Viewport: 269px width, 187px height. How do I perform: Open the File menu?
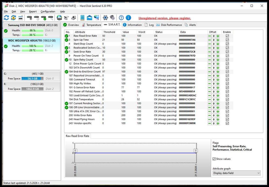coord(6,12)
